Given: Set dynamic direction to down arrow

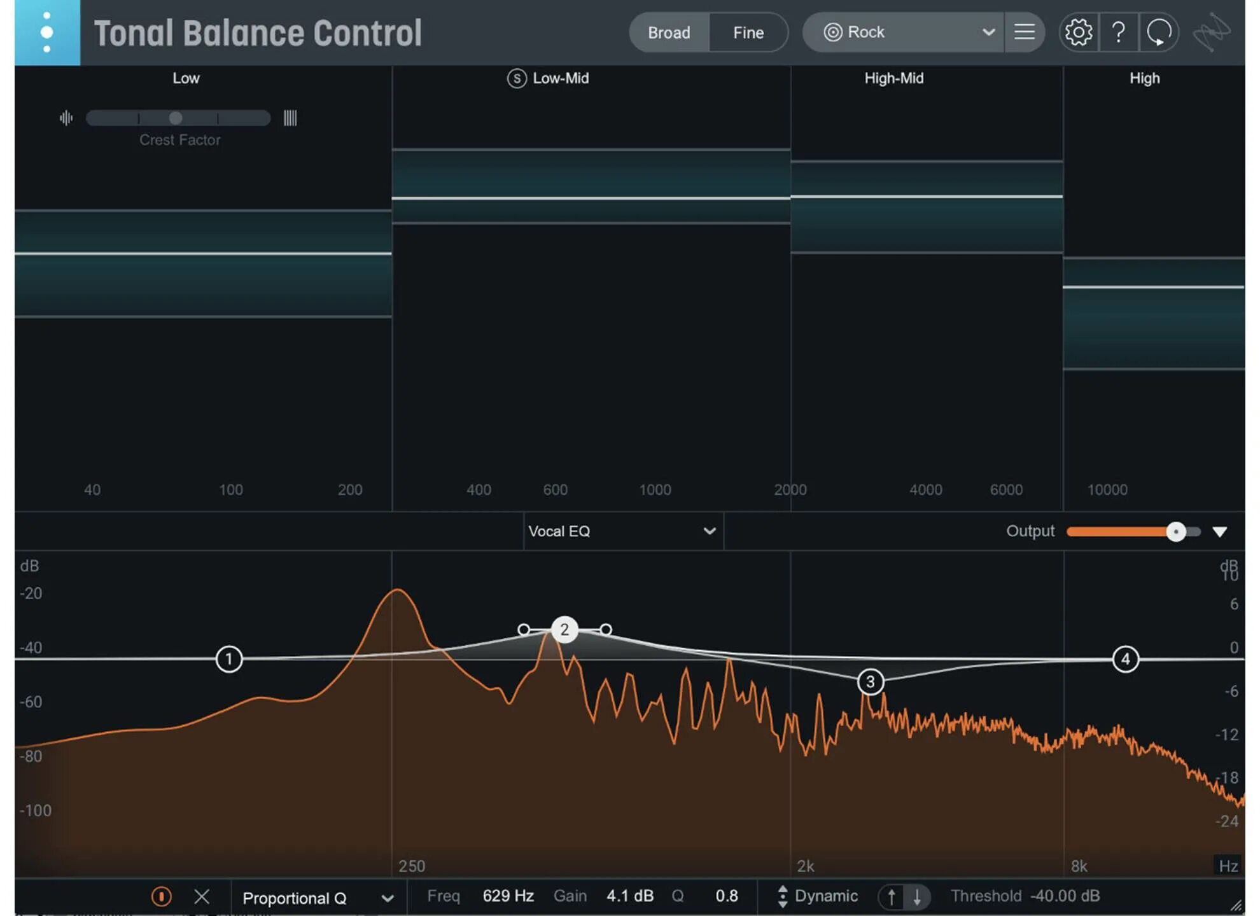Looking at the screenshot, I should click(x=917, y=897).
